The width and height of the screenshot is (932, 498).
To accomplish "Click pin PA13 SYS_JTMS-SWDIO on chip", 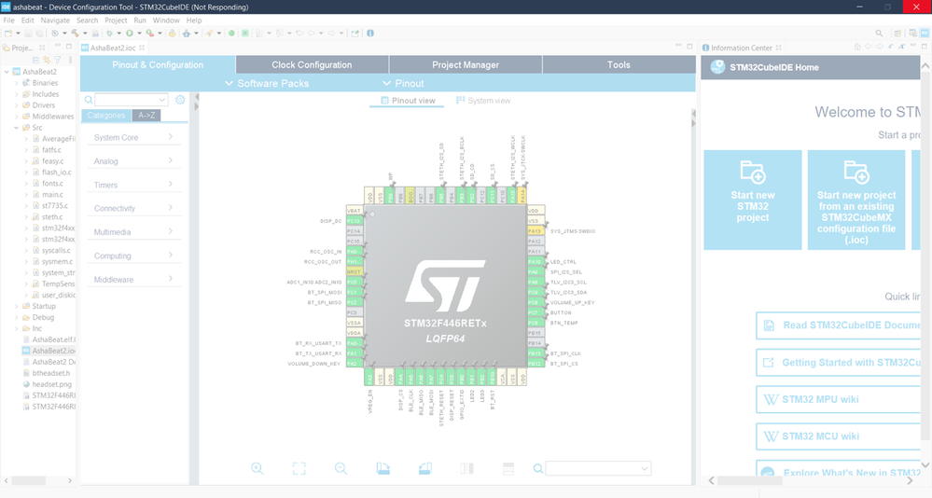I will click(536, 231).
